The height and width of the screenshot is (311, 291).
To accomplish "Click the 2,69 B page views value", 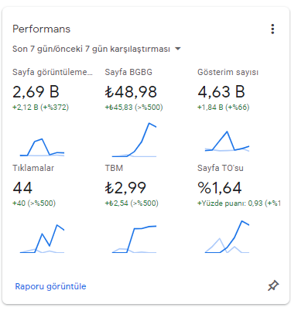I will (x=36, y=92).
